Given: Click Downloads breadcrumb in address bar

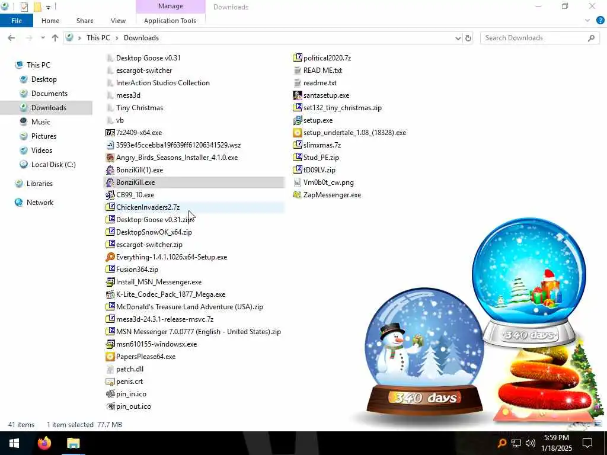Looking at the screenshot, I should (141, 38).
